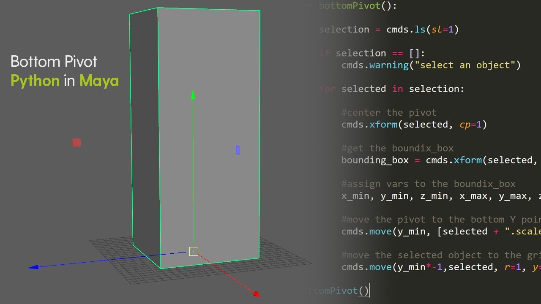Click the 'cmds.xform(selected, cp=1)' line
The height and width of the screenshot is (304, 541).
(x=414, y=125)
